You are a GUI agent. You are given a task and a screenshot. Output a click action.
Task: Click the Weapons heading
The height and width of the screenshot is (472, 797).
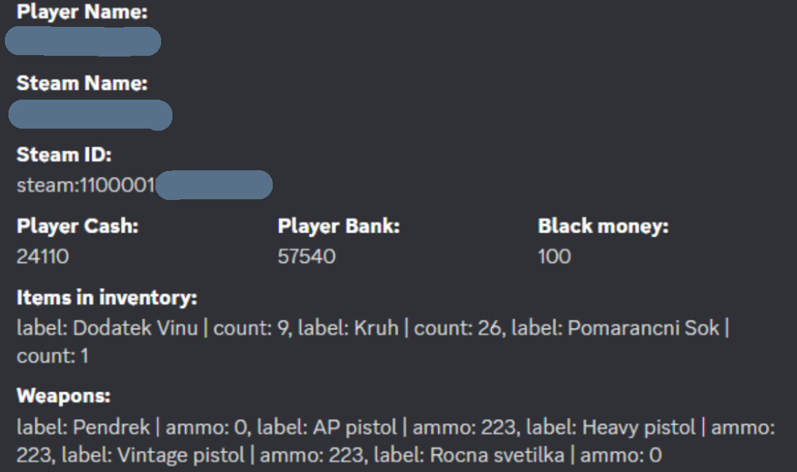pos(64,396)
